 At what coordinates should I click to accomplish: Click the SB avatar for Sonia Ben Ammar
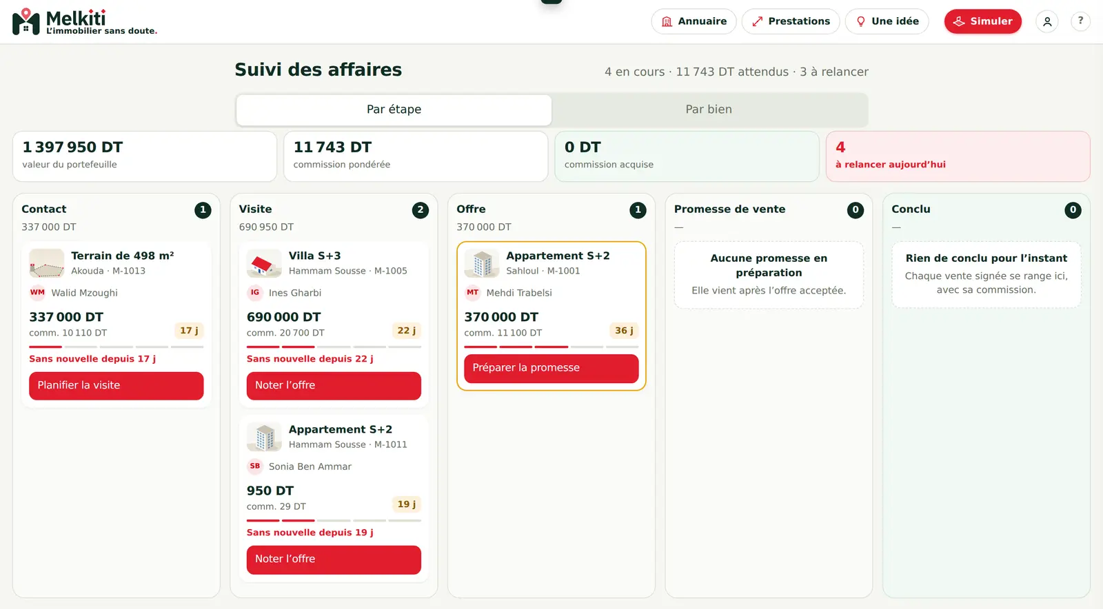point(255,466)
